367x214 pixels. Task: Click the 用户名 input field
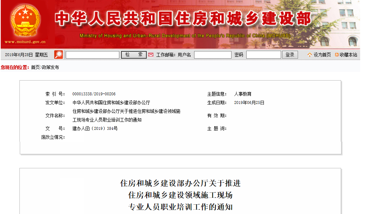pyautogui.click(x=213, y=55)
